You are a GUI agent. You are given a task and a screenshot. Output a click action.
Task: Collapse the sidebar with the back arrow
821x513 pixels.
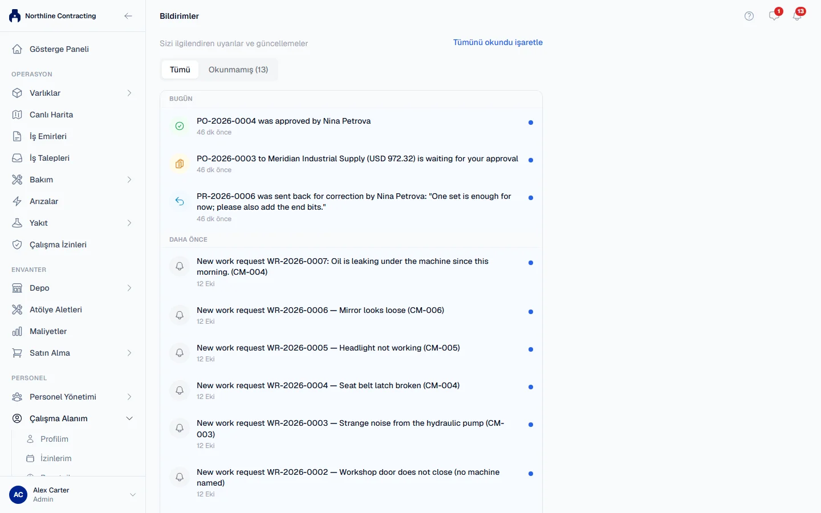[x=128, y=16]
